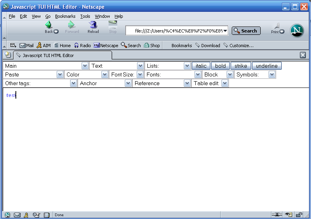311x219 pixels.
Task: Open the Paste dropdown
Action: coord(60,74)
